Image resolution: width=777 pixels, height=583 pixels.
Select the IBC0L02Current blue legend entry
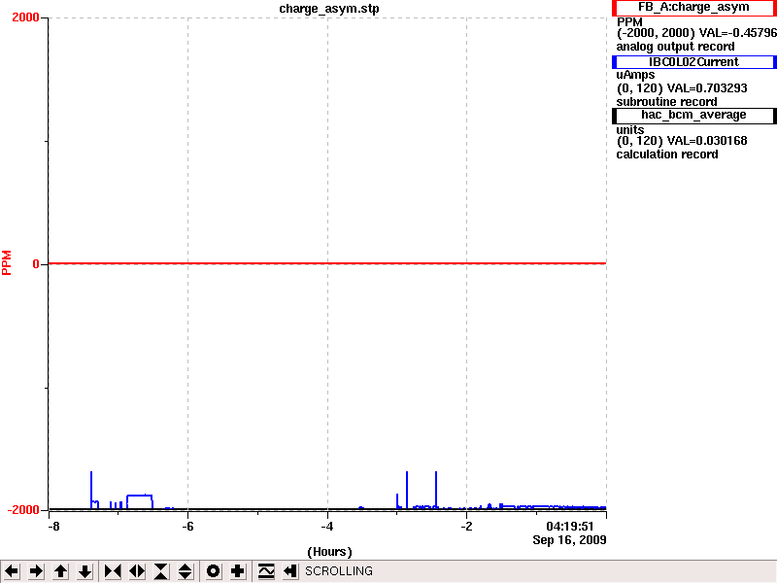point(693,62)
